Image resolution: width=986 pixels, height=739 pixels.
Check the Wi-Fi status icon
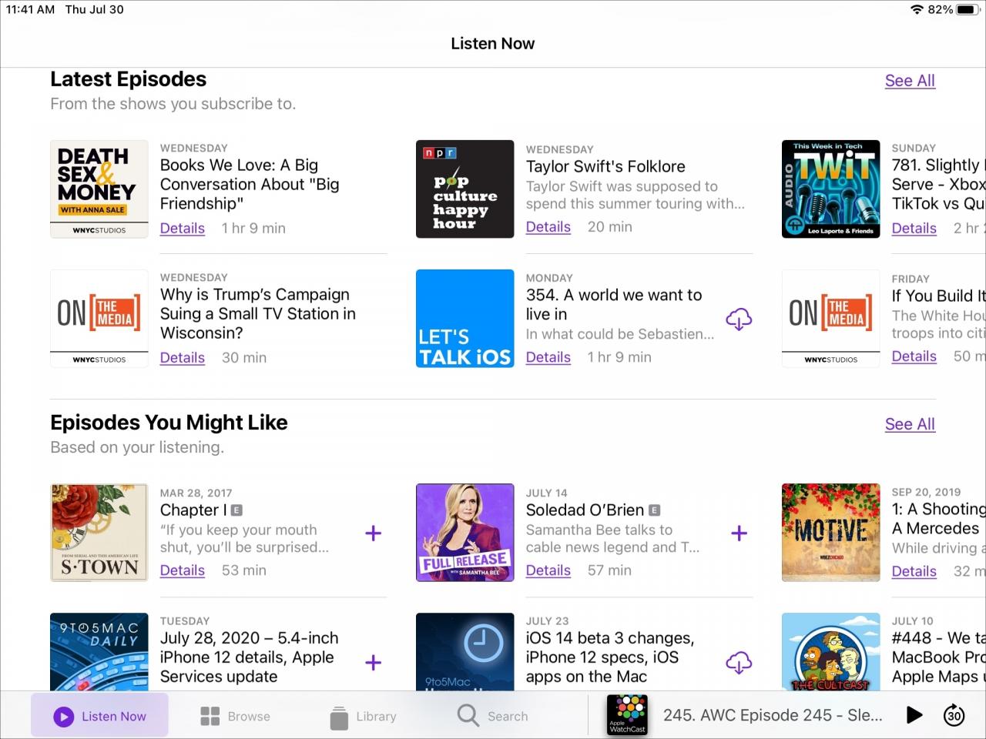pyautogui.click(x=917, y=10)
